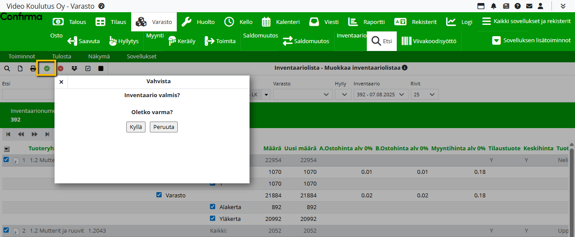Open the Inventaario 392 - 07.08.2025 dropdown
The width and height of the screenshot is (575, 237).
point(381,95)
